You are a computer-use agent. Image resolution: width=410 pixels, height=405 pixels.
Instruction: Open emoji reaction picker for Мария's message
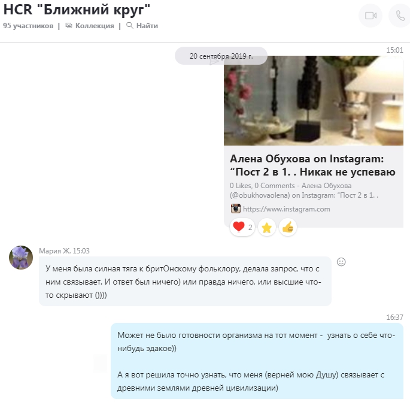pos(341,262)
